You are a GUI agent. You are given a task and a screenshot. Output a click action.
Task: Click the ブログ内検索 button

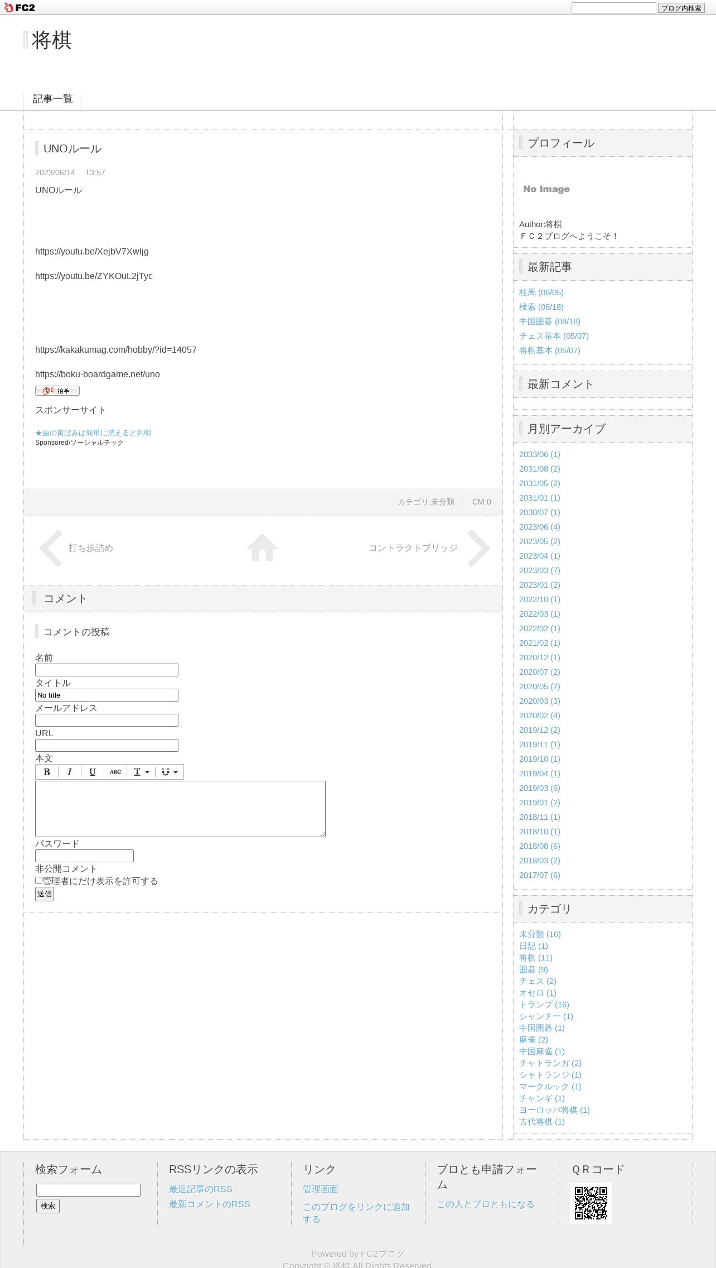point(681,8)
